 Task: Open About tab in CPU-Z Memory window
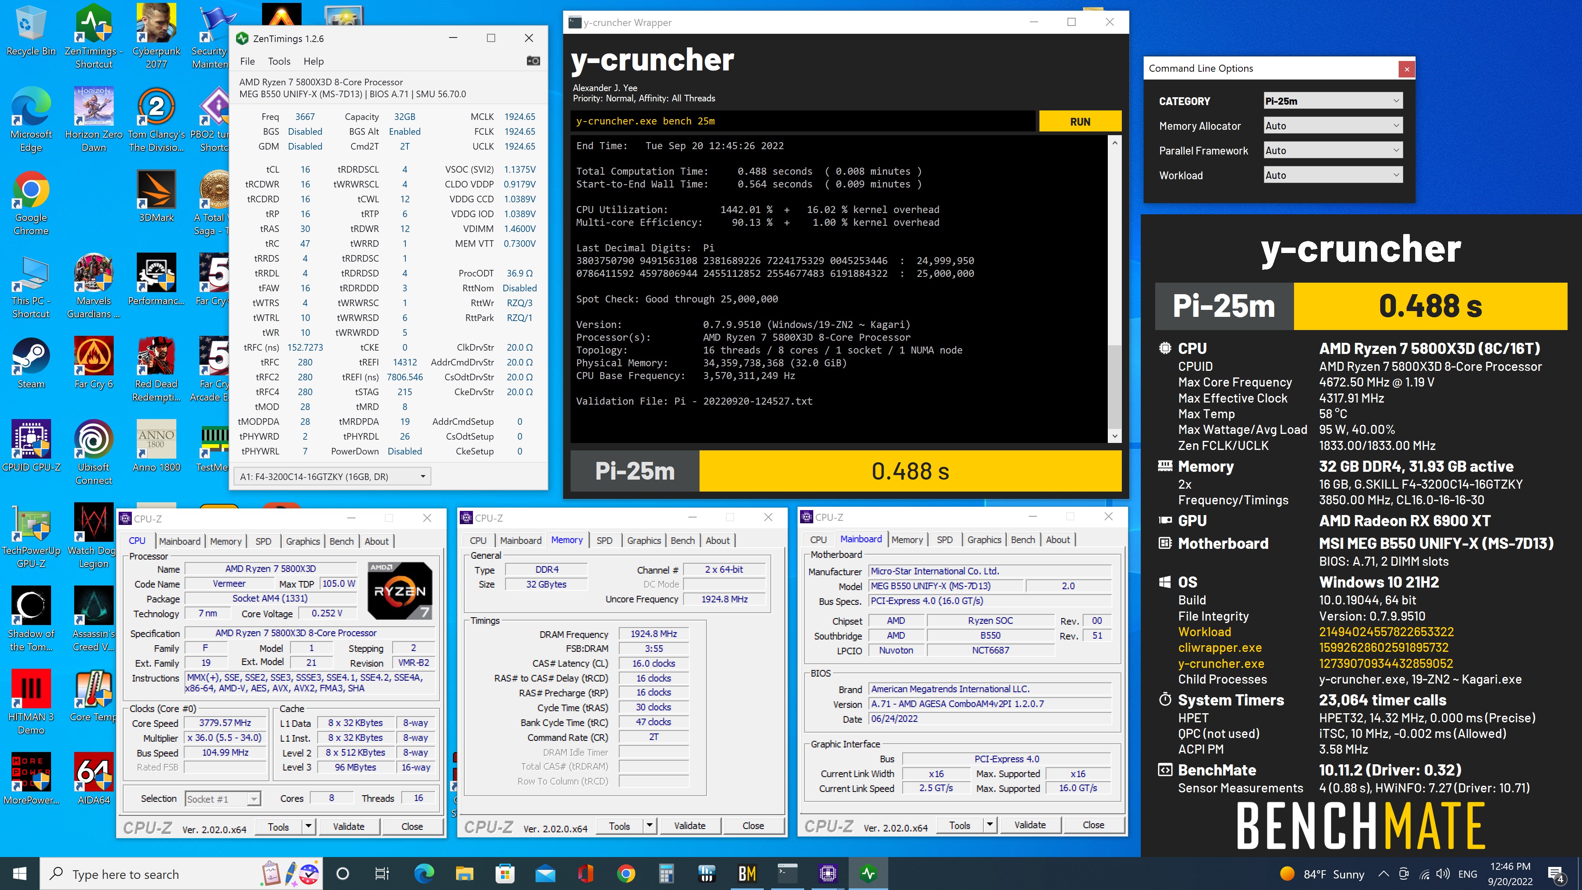click(x=717, y=540)
